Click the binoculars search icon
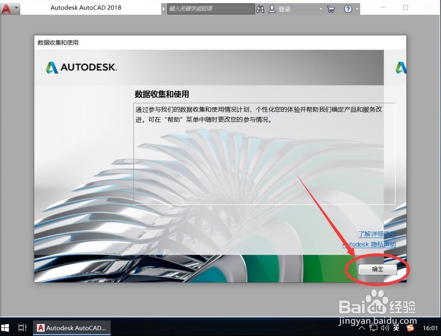 pyautogui.click(x=260, y=9)
